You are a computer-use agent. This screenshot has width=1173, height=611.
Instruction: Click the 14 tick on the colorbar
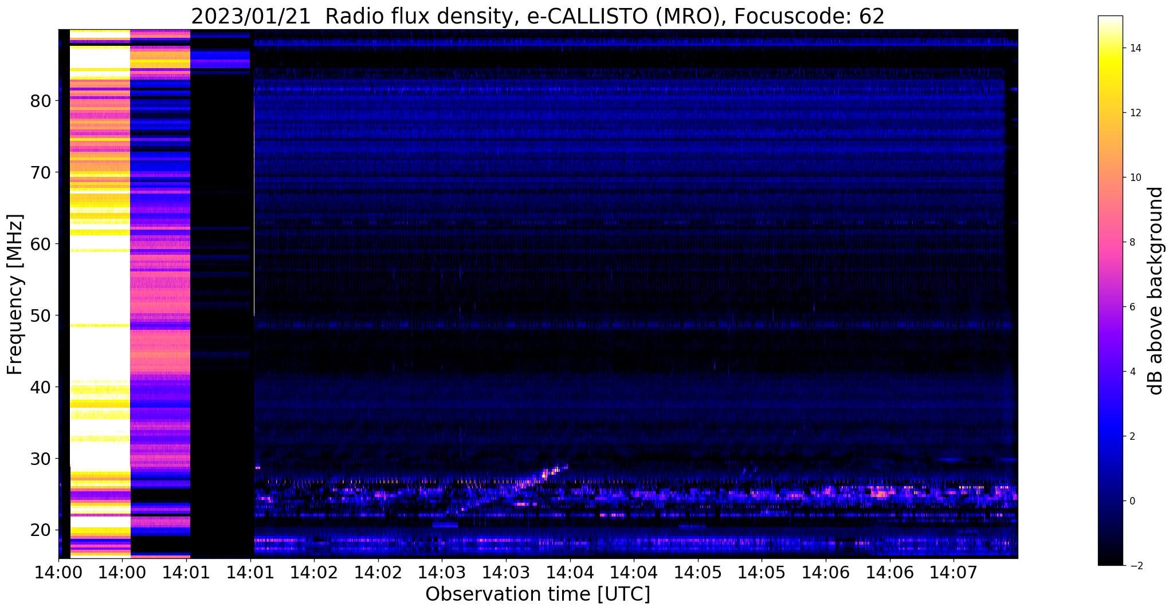pos(1135,49)
